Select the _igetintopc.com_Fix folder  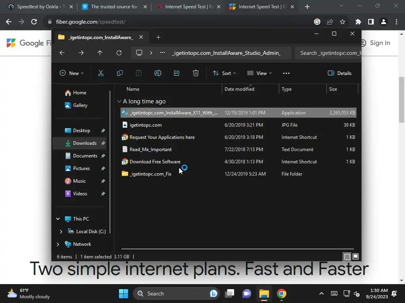[x=238, y=174]
